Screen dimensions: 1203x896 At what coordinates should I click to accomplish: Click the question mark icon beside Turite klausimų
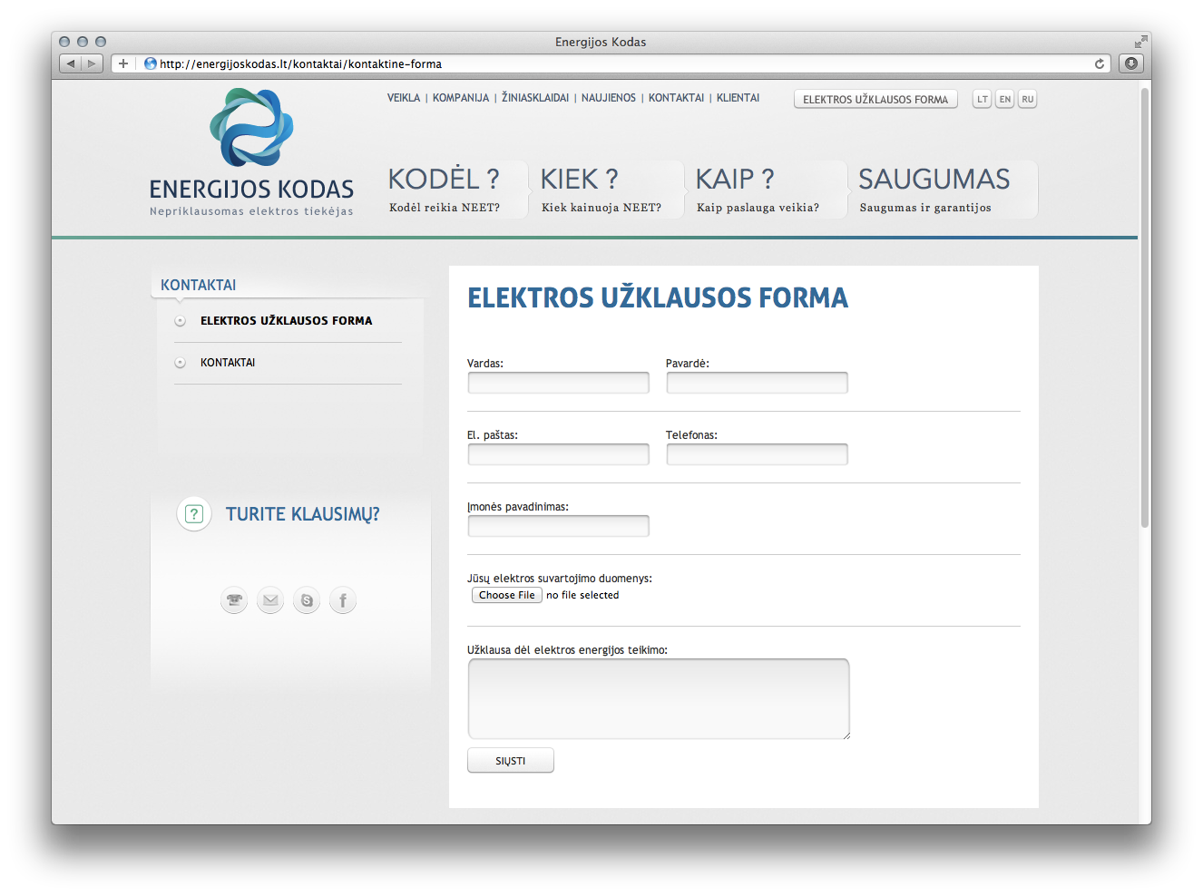pos(194,514)
